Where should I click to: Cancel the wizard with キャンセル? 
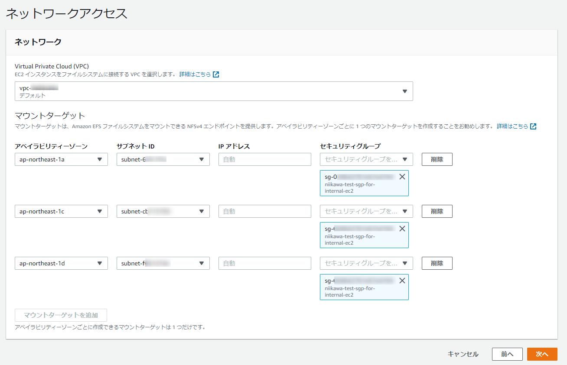463,354
